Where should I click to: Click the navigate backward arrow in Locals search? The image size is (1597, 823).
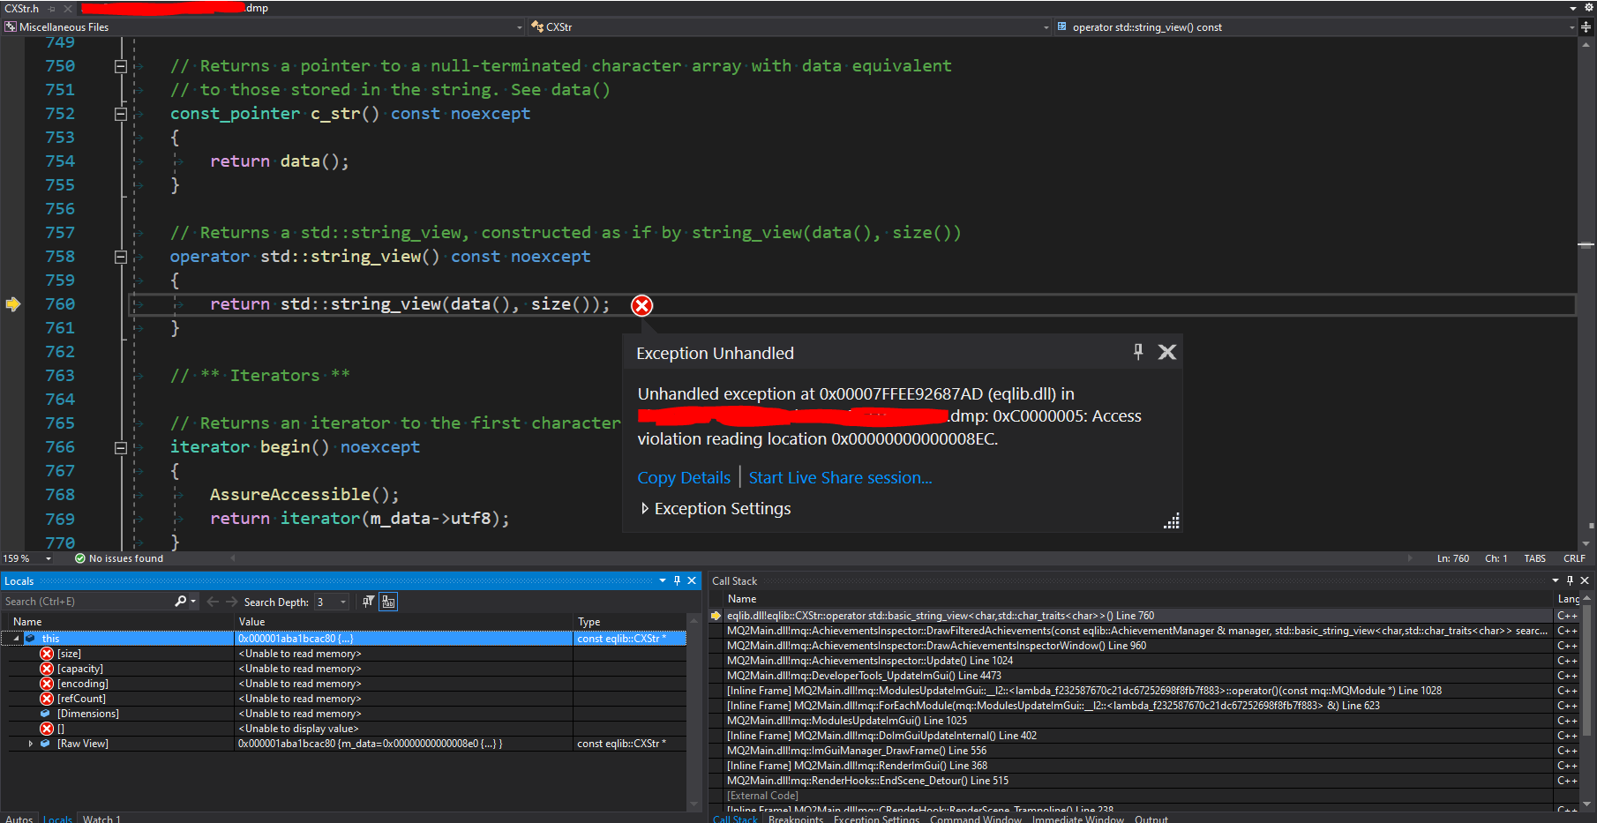click(x=212, y=601)
